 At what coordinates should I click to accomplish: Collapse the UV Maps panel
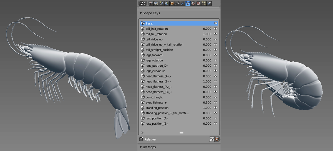tap(141, 147)
